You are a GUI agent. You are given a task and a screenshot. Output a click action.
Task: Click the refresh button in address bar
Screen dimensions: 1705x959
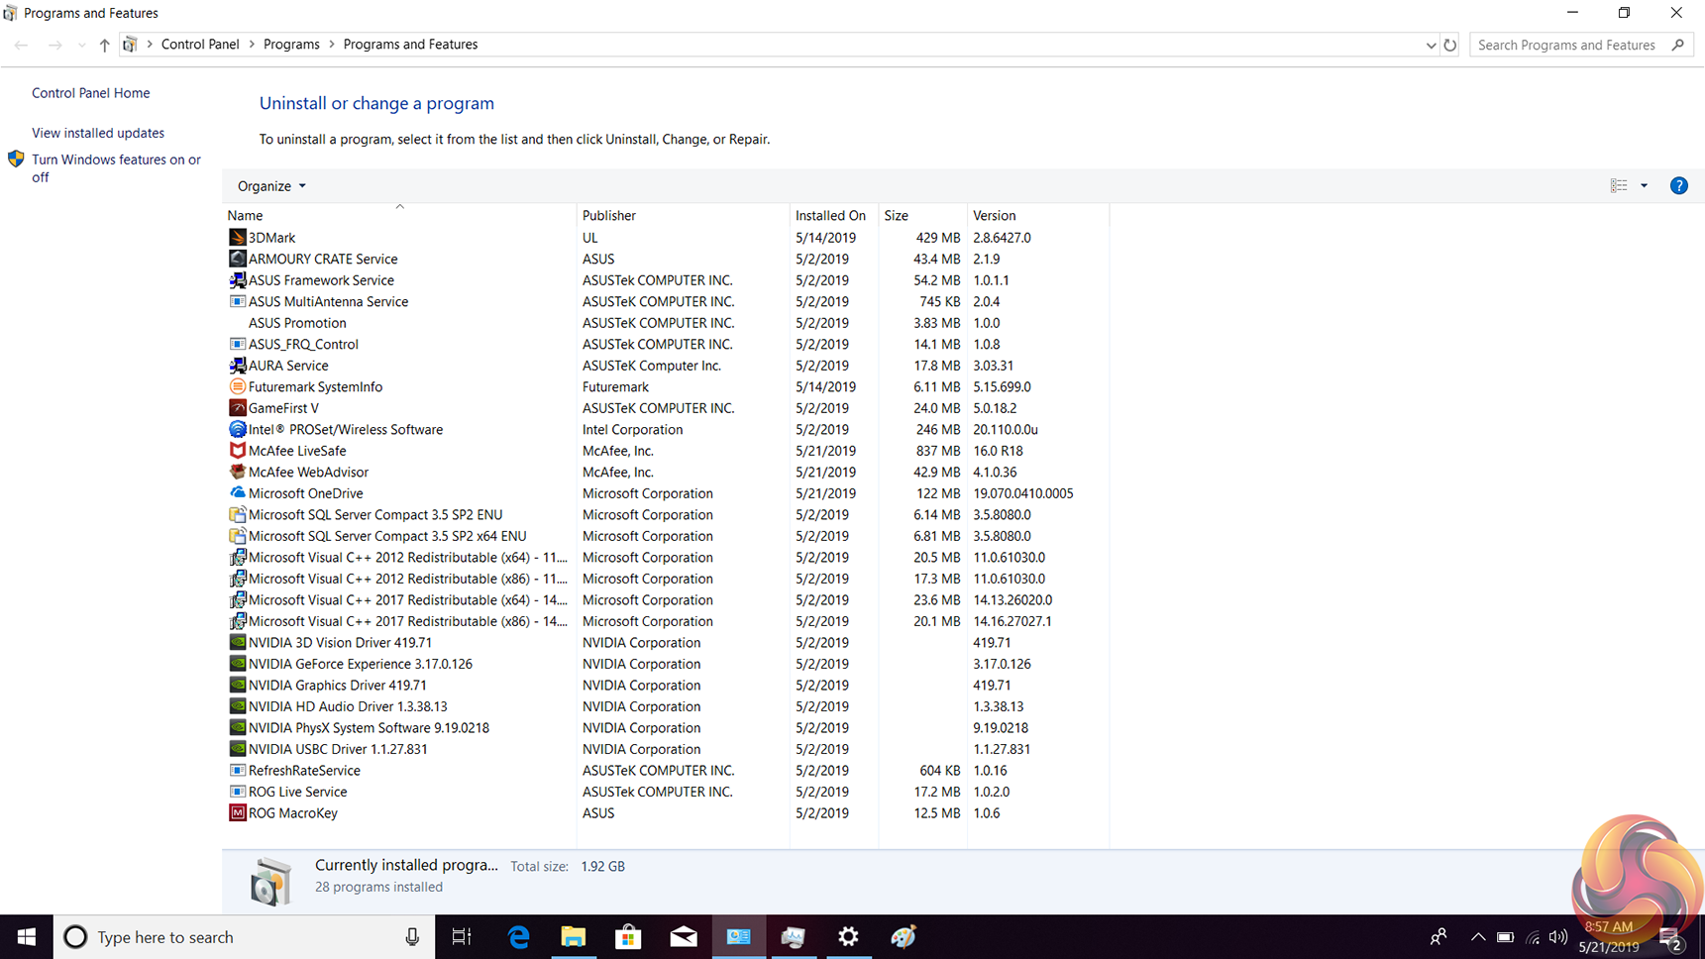(1449, 45)
